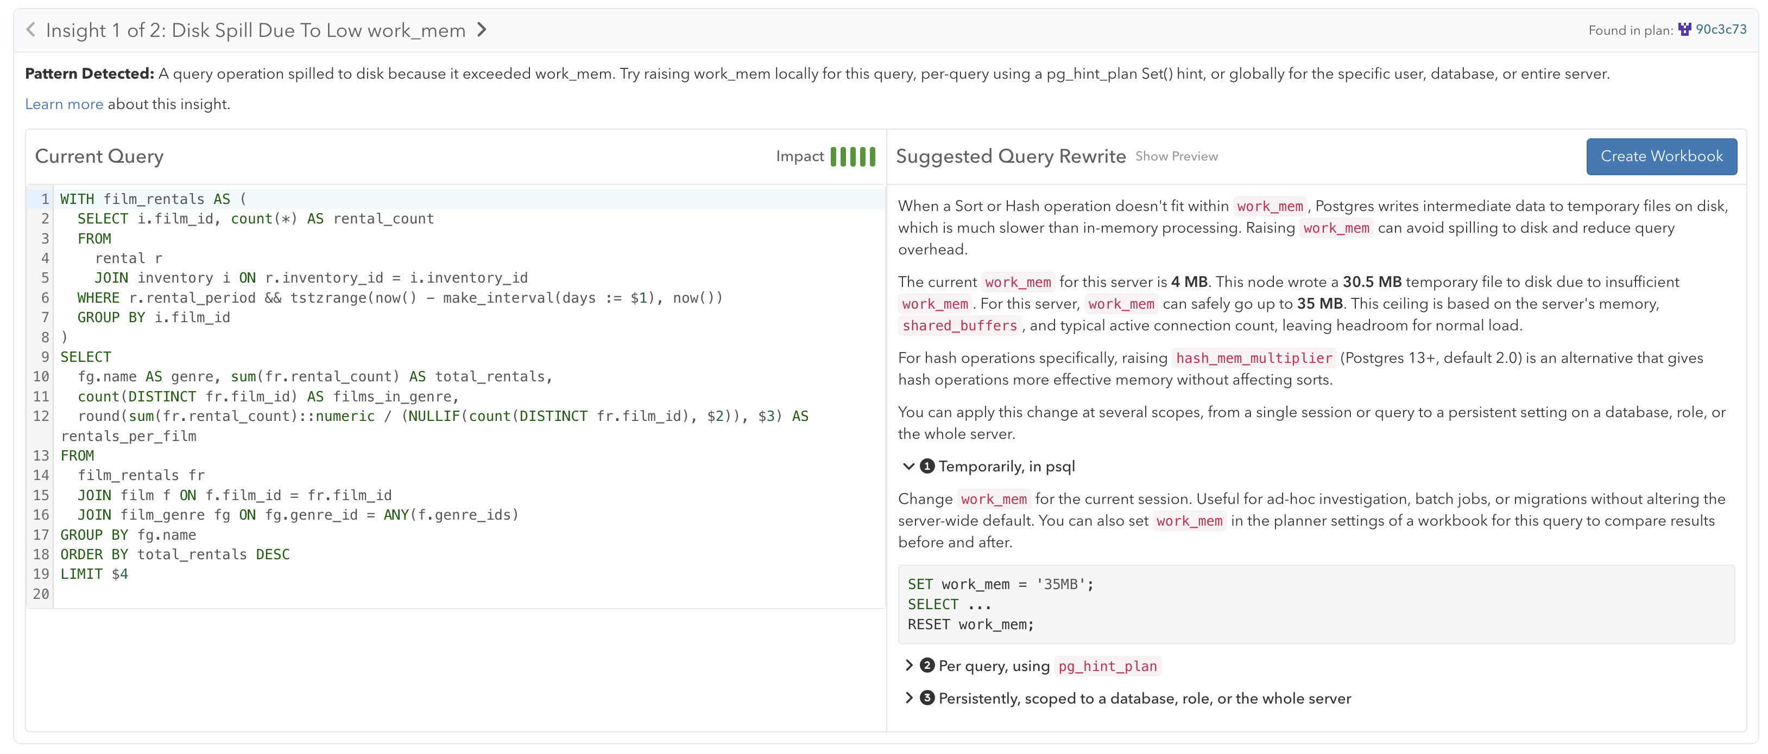This screenshot has width=1768, height=754.
Task: Click the shared_buffers code tag
Action: click(x=959, y=325)
